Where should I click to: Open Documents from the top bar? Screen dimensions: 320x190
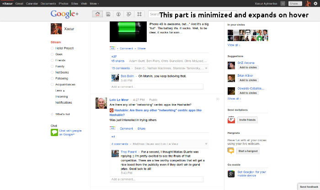pos(48,4)
